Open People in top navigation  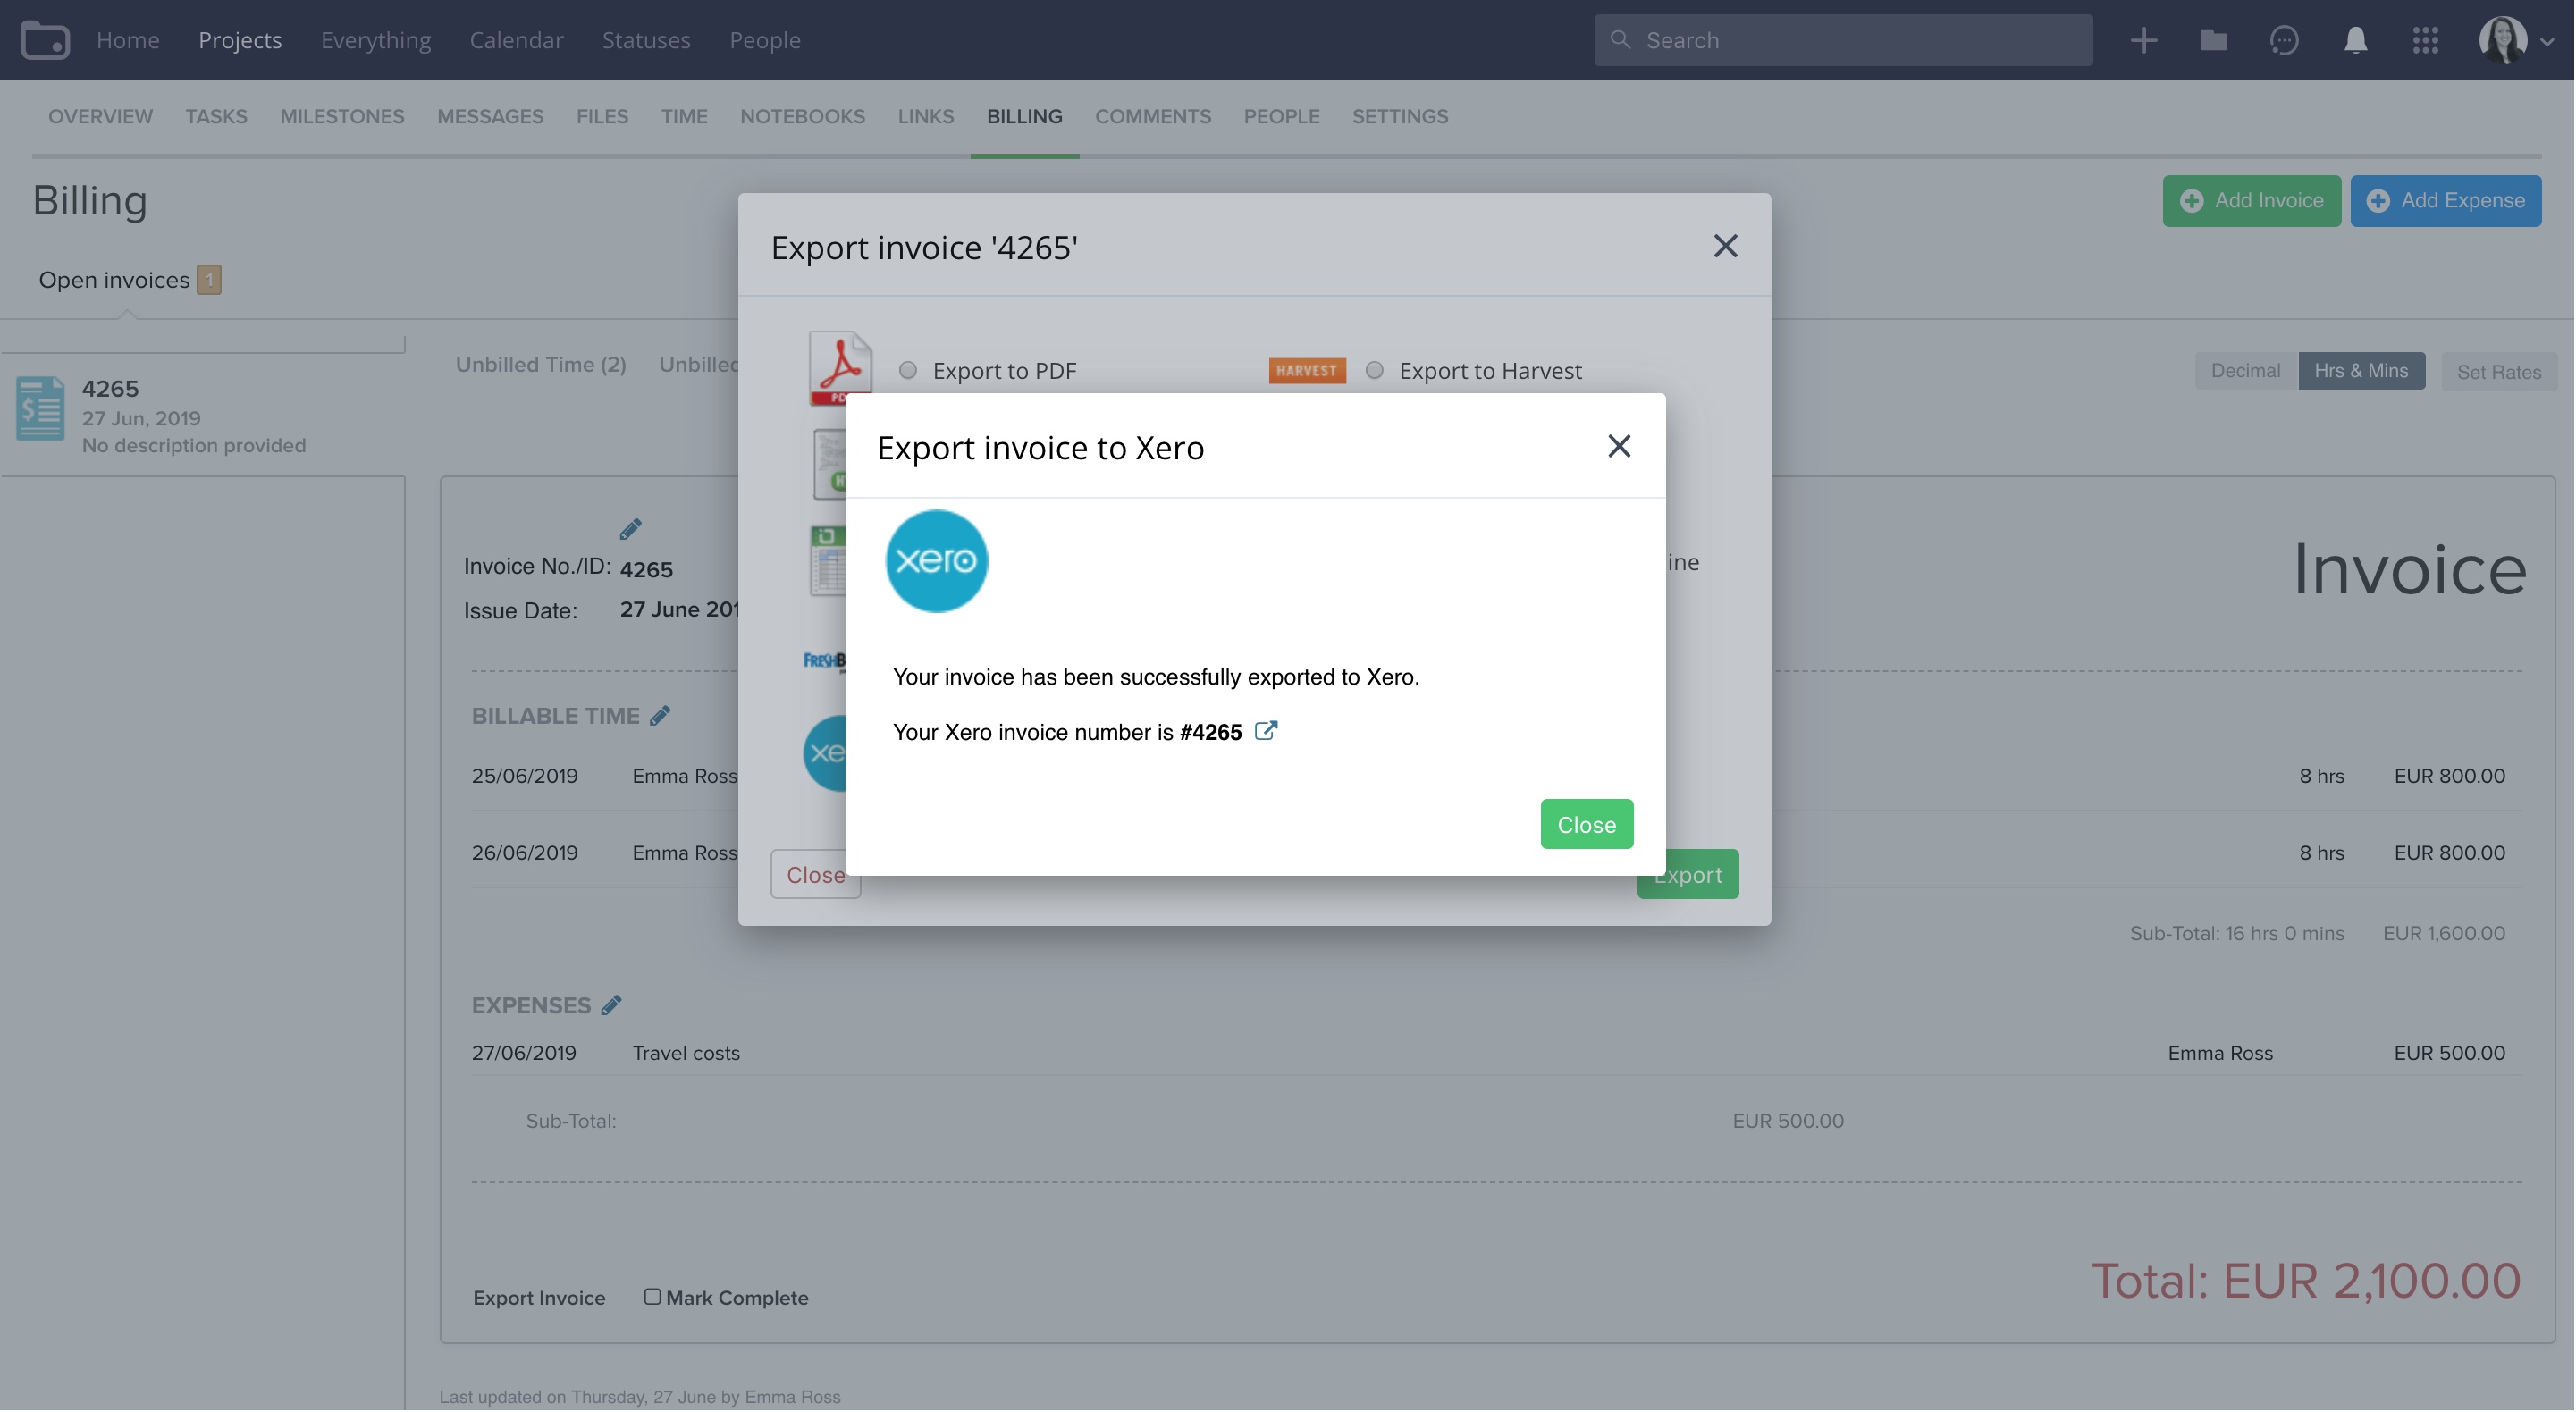(x=765, y=40)
